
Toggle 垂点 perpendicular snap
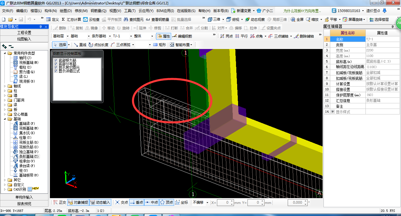[x=137, y=203]
